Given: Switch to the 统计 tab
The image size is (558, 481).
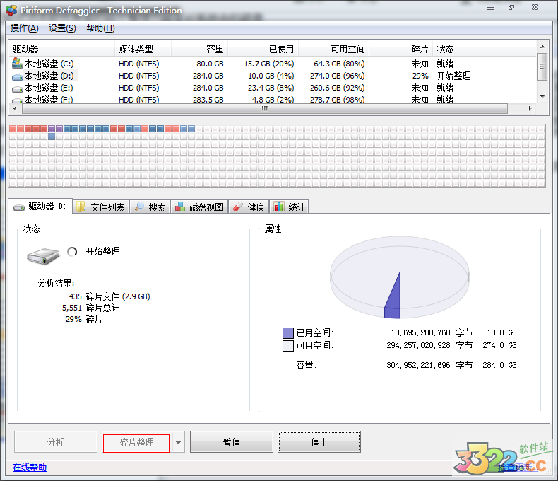Looking at the screenshot, I should pos(289,207).
